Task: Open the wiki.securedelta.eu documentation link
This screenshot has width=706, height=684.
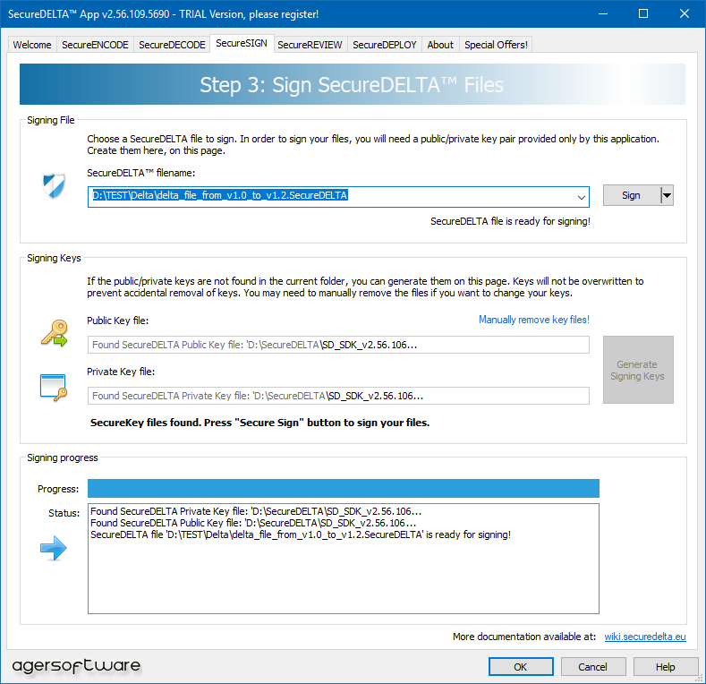Action: [x=645, y=637]
